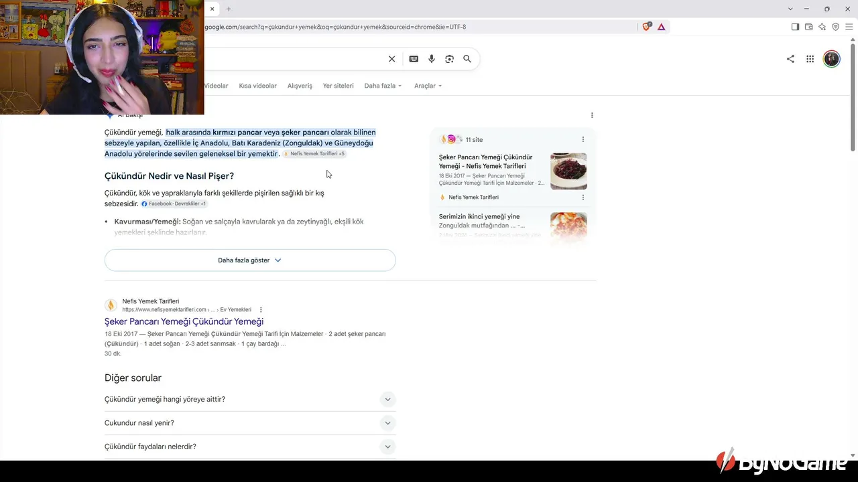Clear the Google search box with the X
The image size is (858, 482).
392,59
